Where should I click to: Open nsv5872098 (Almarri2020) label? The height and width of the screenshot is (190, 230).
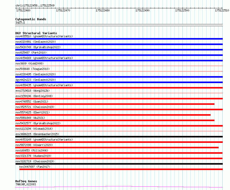click(x=34, y=145)
